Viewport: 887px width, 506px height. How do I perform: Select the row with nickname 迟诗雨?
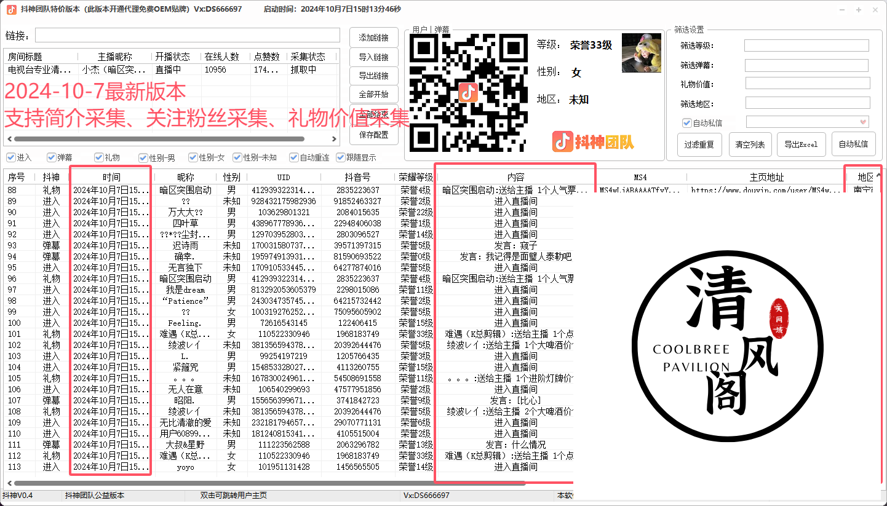(288, 245)
